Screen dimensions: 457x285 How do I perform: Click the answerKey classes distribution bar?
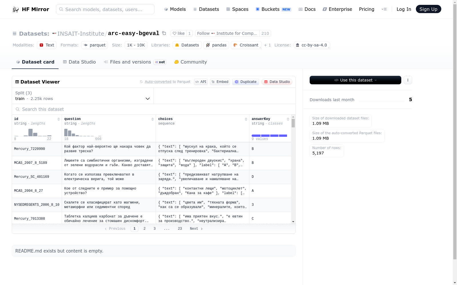tap(269, 136)
